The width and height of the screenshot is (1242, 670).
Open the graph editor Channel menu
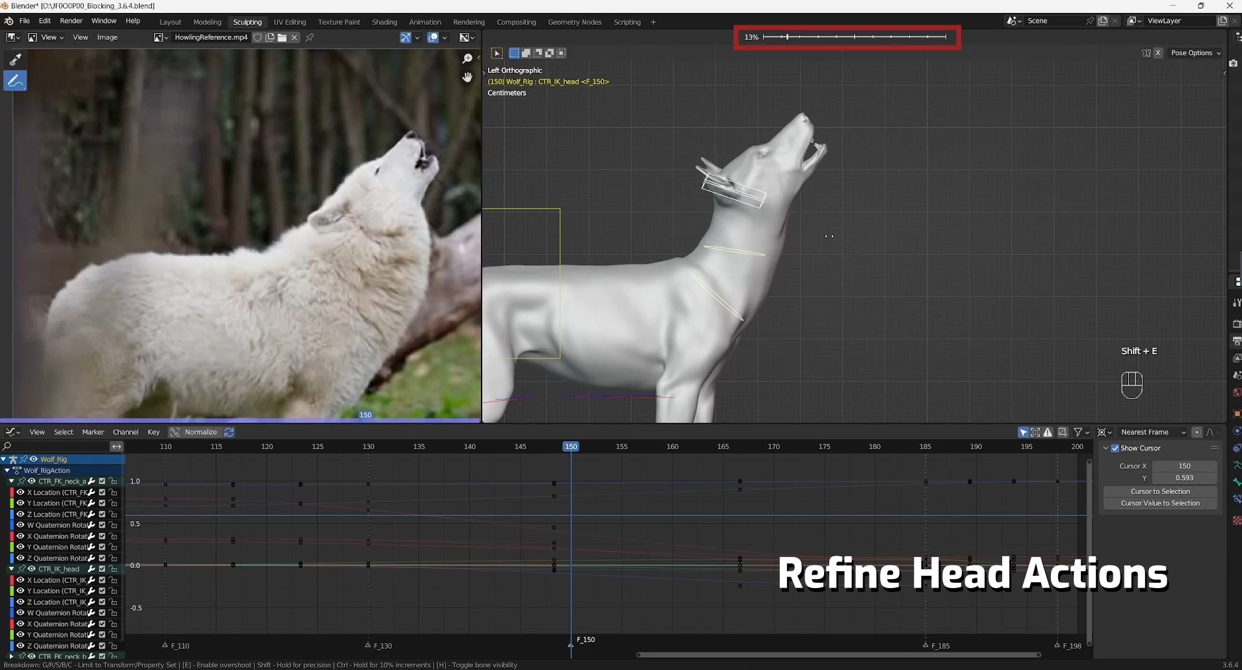[x=125, y=432]
